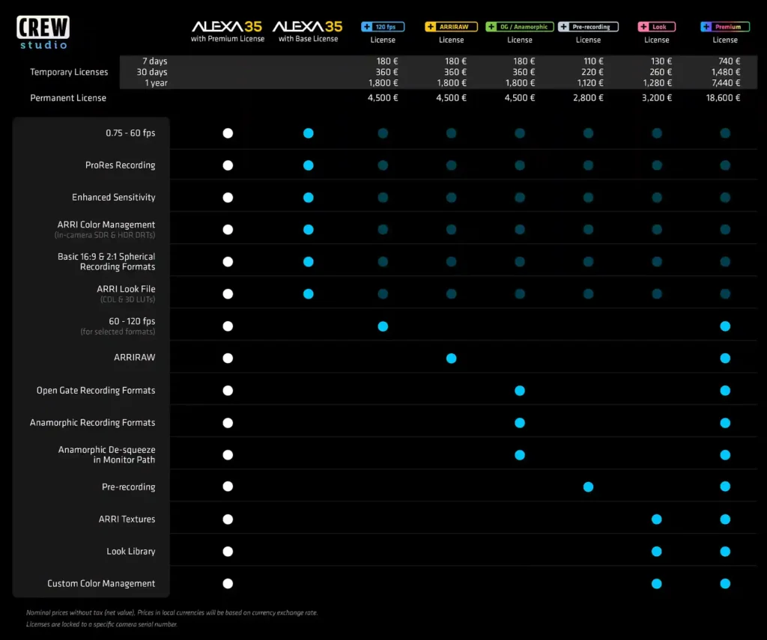
Task: Select ARRI Textures dot under Look License
Action: pos(657,519)
